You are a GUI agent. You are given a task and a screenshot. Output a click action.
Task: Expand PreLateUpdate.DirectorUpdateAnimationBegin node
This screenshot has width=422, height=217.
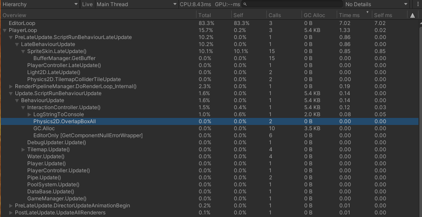[11, 206]
